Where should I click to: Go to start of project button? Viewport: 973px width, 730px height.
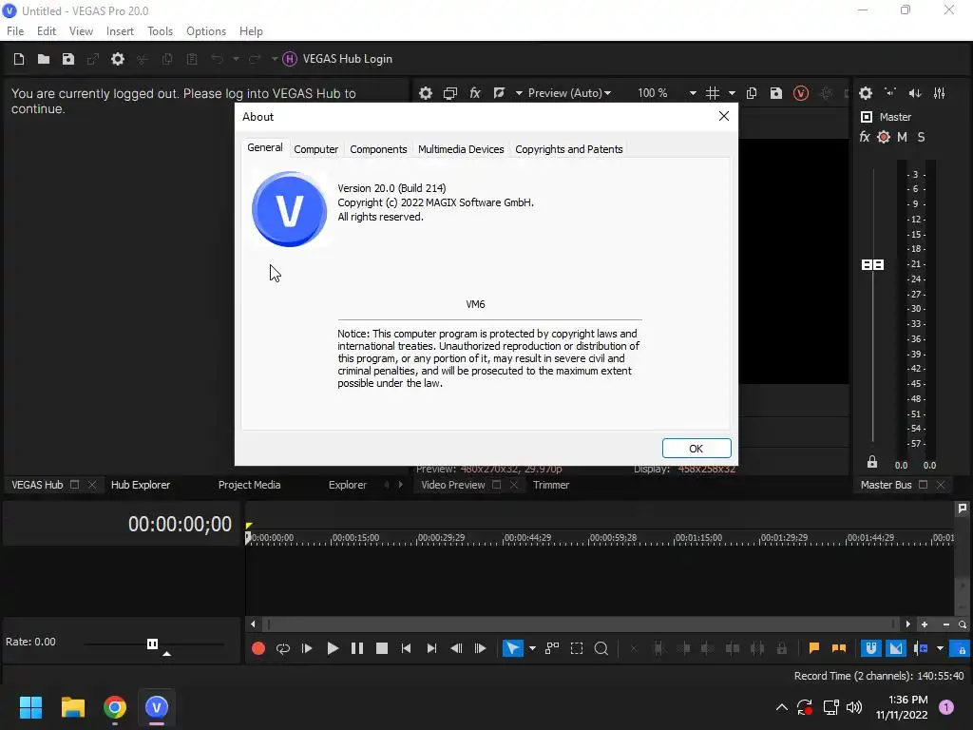(407, 648)
